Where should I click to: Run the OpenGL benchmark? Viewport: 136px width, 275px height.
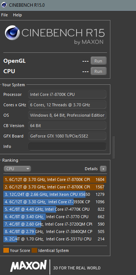[98, 61]
